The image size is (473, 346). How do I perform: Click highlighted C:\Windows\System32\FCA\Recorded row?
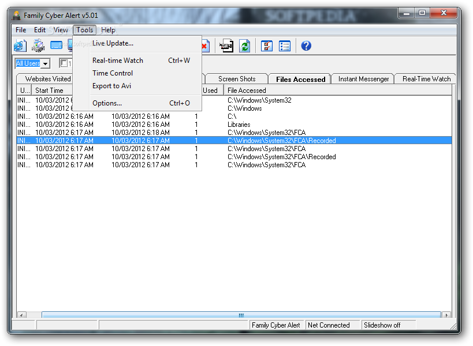(234, 141)
